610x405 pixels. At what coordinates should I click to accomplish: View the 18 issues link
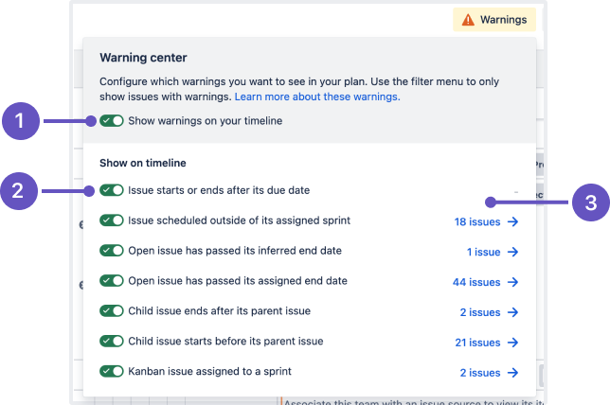tap(477, 222)
